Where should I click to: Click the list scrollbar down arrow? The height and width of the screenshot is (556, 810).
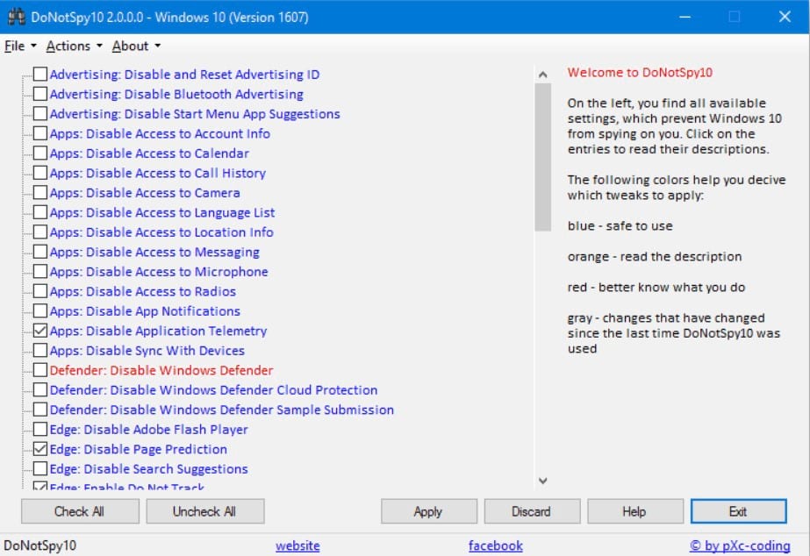(x=542, y=480)
